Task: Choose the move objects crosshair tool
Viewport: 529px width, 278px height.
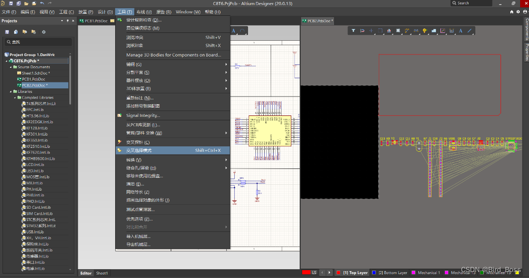Action: click(371, 30)
